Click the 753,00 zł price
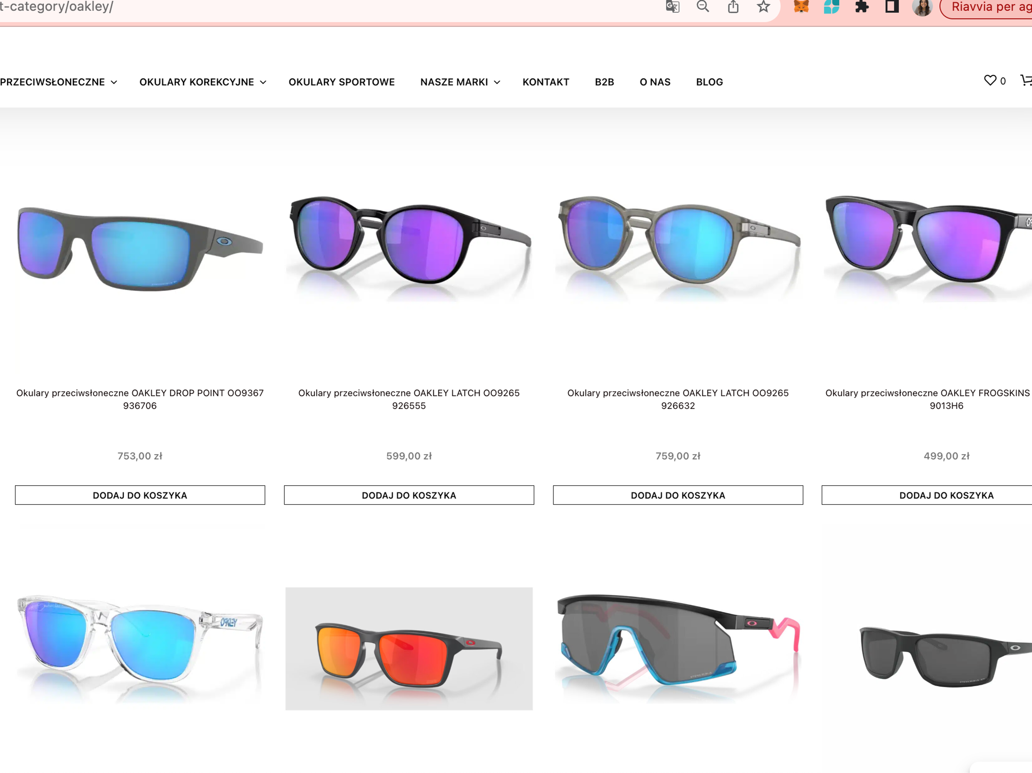 coord(140,456)
